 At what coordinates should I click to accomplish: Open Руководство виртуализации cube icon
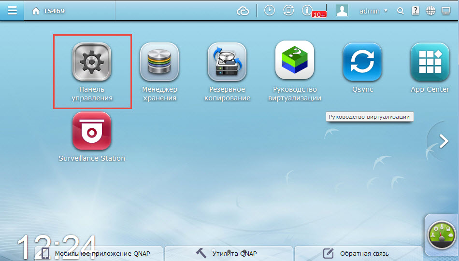click(295, 60)
